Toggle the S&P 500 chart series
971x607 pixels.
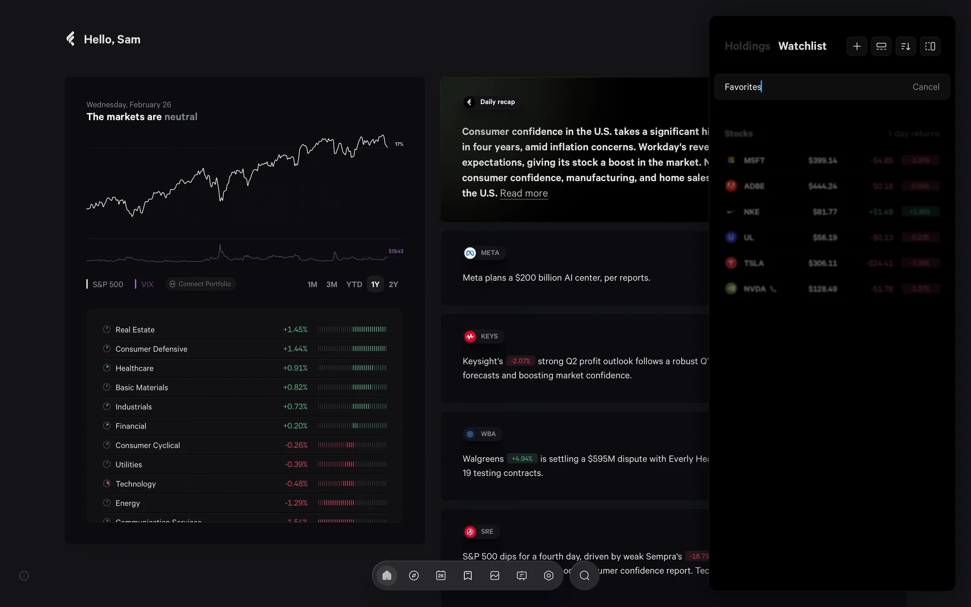coord(107,284)
